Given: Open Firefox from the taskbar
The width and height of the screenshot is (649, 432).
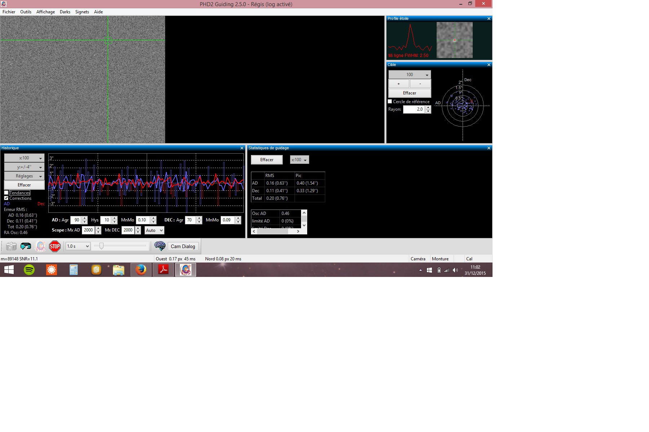Looking at the screenshot, I should pos(141,270).
